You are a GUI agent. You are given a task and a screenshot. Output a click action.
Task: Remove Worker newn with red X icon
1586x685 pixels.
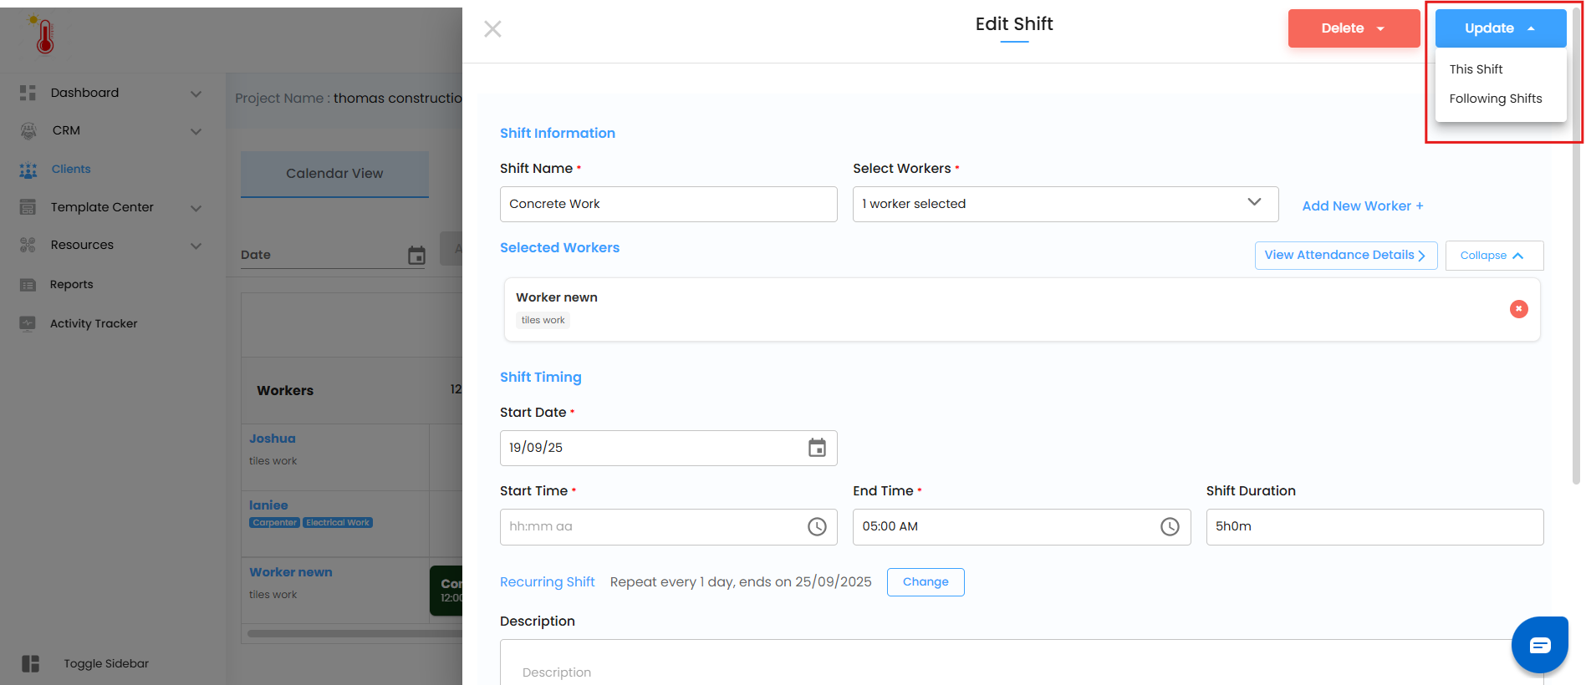1518,309
